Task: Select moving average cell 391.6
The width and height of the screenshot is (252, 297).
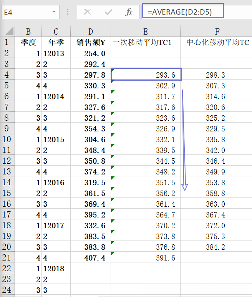Action: click(146, 257)
